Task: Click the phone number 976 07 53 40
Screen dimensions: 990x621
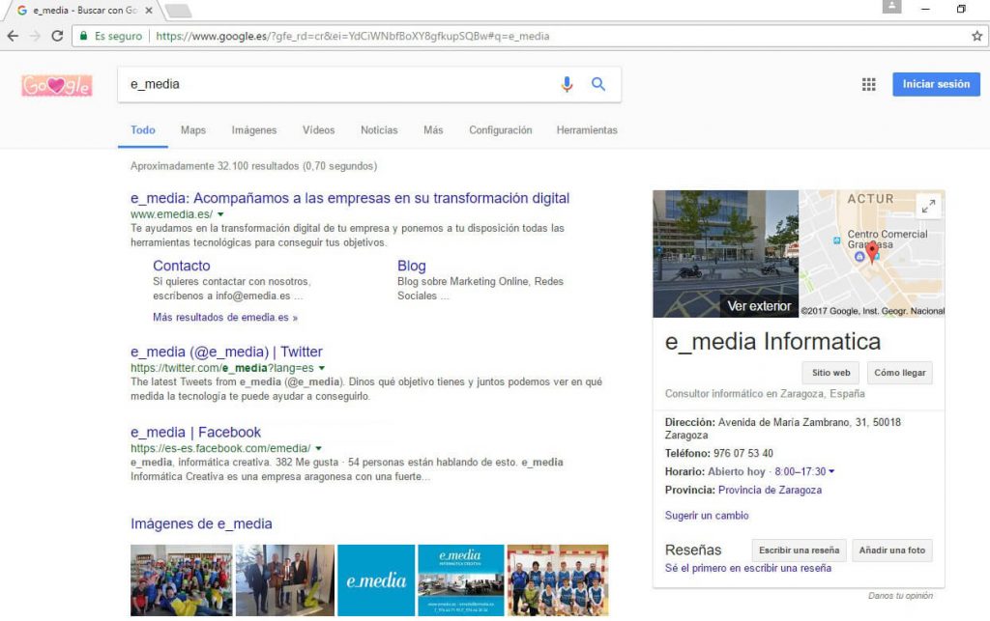Action: pos(743,453)
